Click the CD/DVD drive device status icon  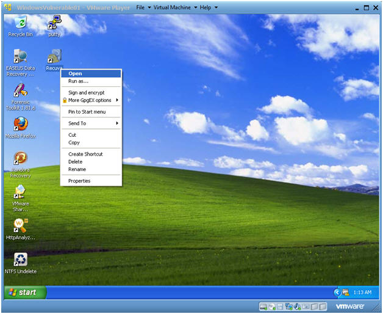[272, 307]
